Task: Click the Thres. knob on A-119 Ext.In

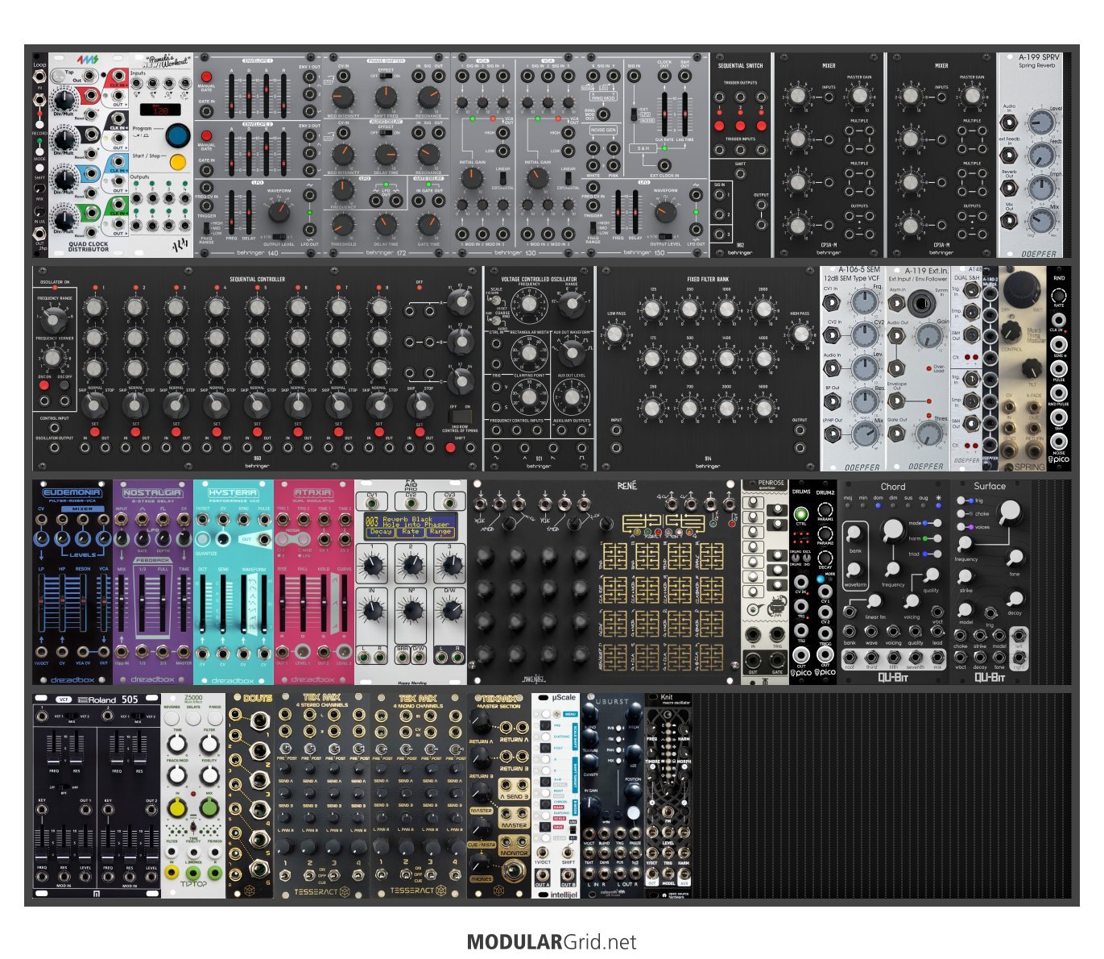Action: coord(929,435)
